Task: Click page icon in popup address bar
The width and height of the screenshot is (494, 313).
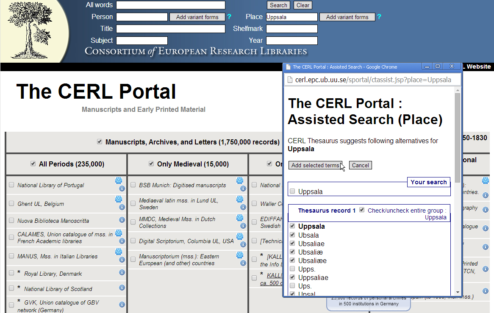Action: (290, 80)
